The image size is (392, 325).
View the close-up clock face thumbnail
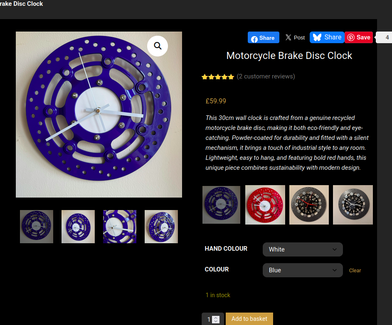pyautogui.click(x=120, y=227)
